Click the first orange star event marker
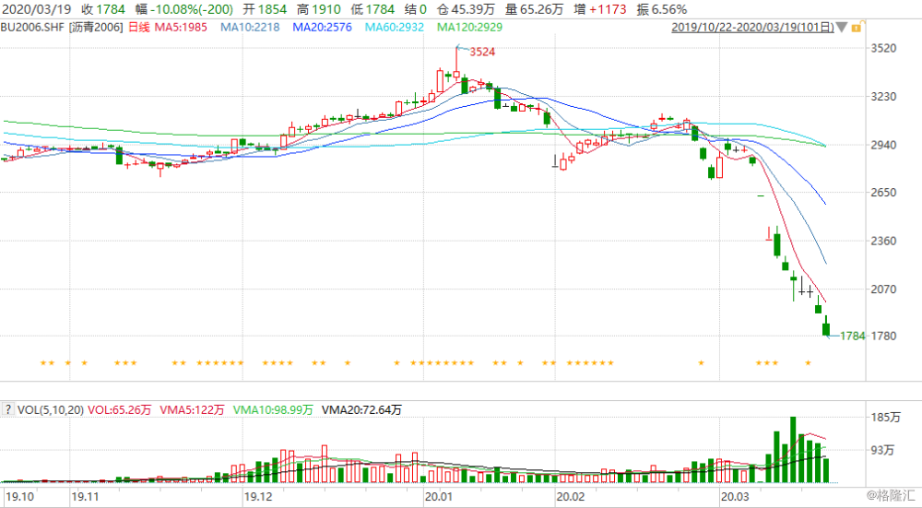The height and width of the screenshot is (508, 922). [x=42, y=363]
